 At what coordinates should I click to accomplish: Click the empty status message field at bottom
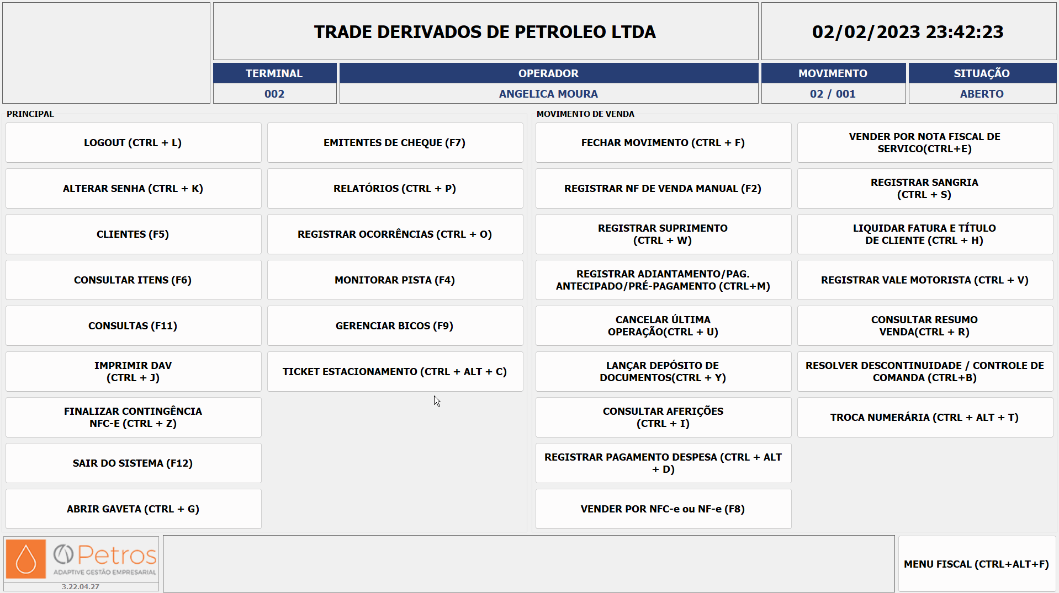pos(528,564)
